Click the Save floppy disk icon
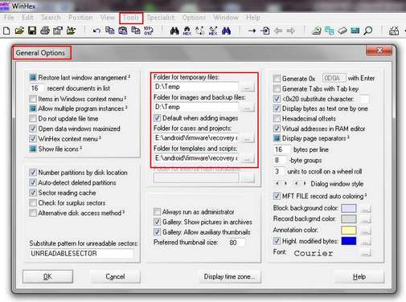406x302 pixels. click(x=32, y=31)
